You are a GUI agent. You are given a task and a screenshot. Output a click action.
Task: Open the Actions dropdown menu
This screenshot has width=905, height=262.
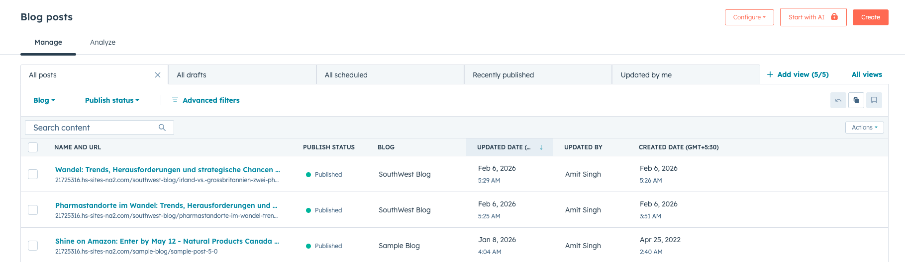click(x=864, y=128)
